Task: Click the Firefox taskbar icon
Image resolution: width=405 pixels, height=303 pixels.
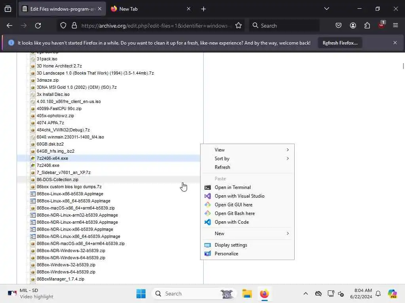Action: pos(264,294)
